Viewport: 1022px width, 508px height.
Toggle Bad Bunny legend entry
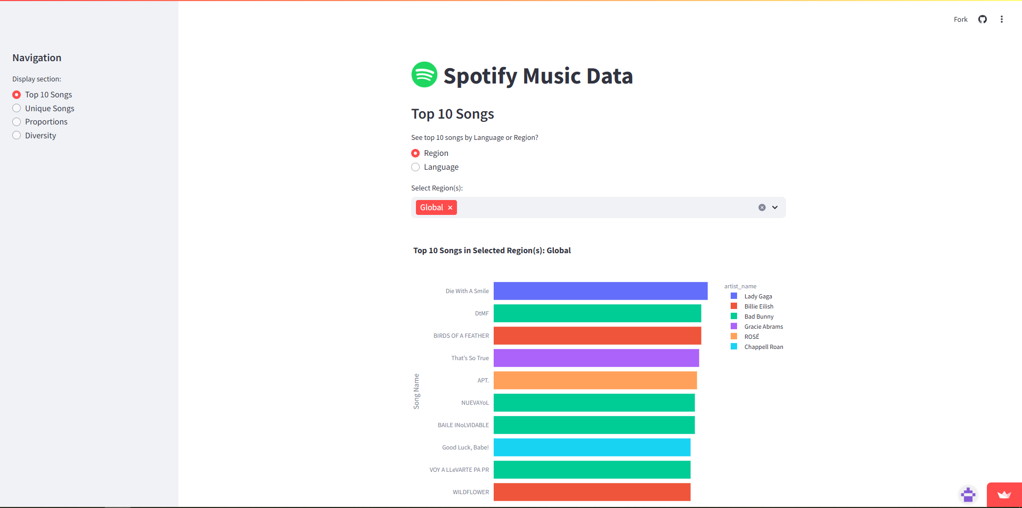coord(758,317)
